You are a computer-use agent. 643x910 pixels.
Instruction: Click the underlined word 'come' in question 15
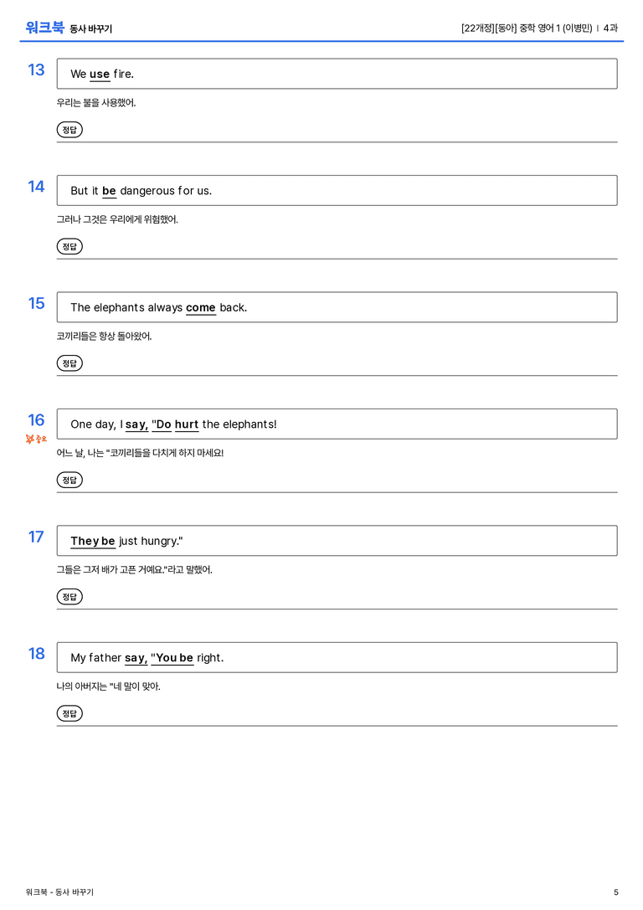click(201, 307)
